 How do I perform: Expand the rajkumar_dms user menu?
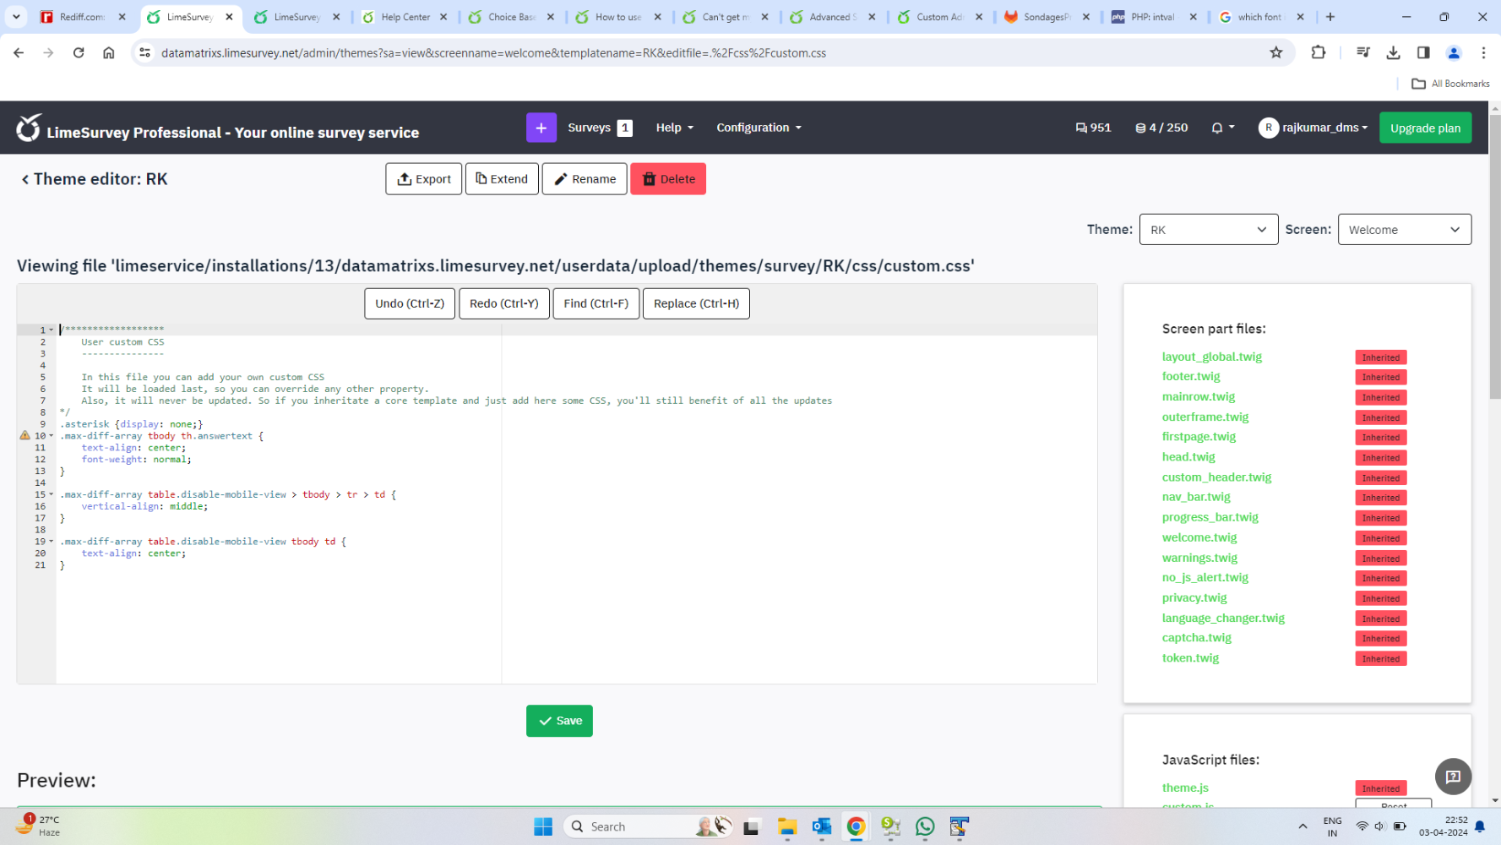1313,128
